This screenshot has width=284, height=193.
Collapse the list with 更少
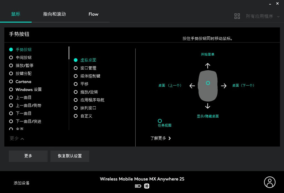coord(16,138)
